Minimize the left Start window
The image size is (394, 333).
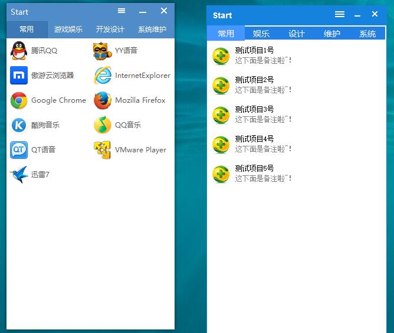tap(143, 12)
